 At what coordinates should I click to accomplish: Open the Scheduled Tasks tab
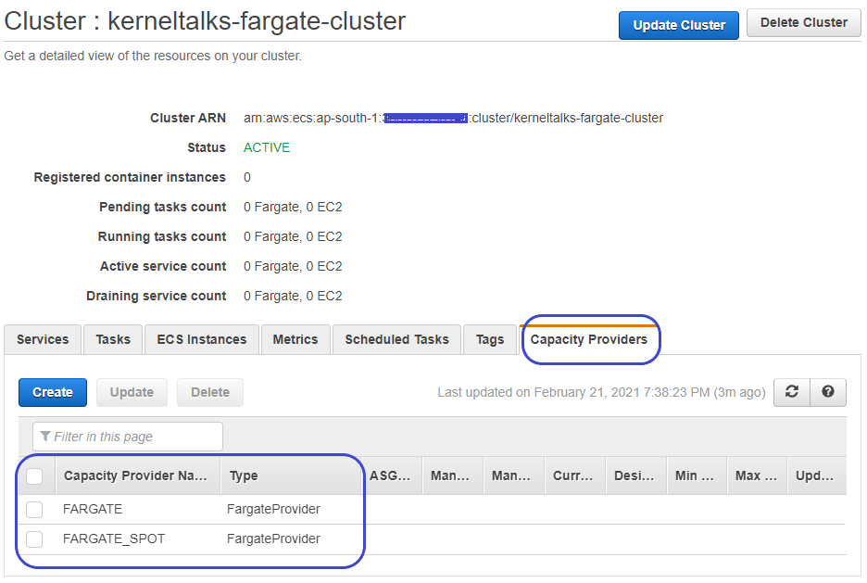[396, 339]
